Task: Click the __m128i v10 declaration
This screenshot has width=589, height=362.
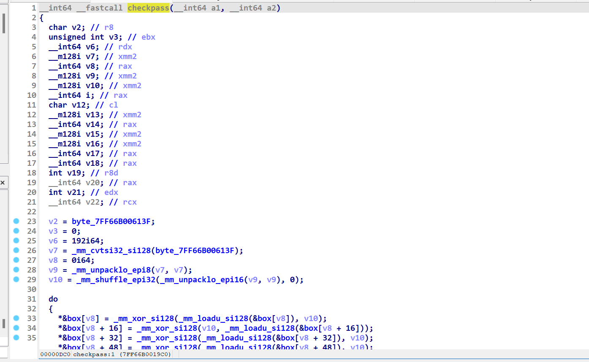Action: point(76,86)
